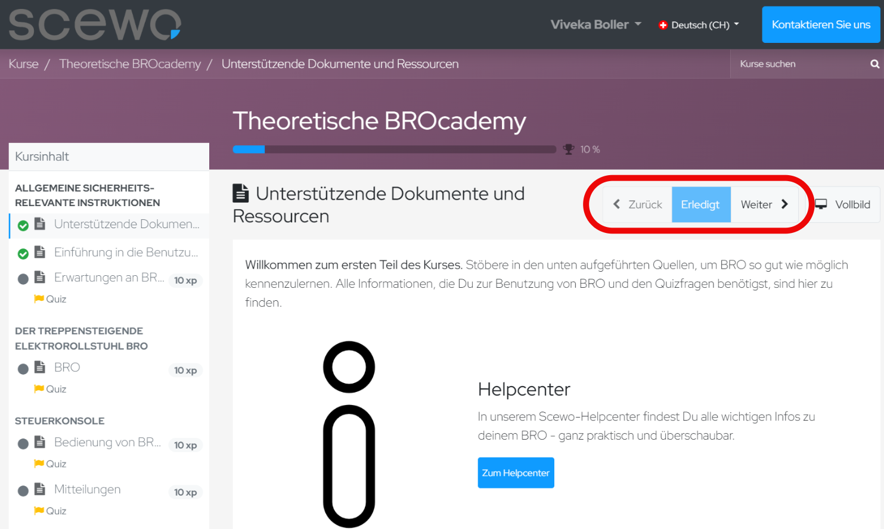Screen dimensions: 884x529
Task: Click the 10 % progress label
Action: [x=590, y=150]
